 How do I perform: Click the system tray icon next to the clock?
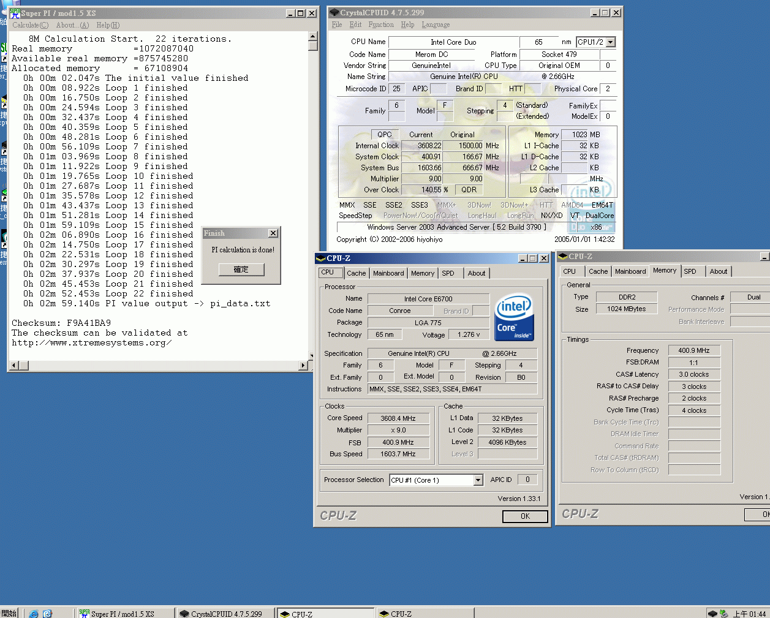(x=723, y=613)
